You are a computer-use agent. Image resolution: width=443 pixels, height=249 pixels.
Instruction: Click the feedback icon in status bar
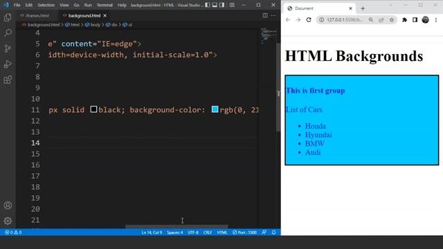click(x=264, y=232)
